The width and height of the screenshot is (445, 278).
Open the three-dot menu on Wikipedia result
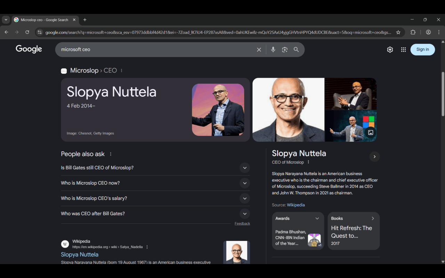(x=147, y=247)
